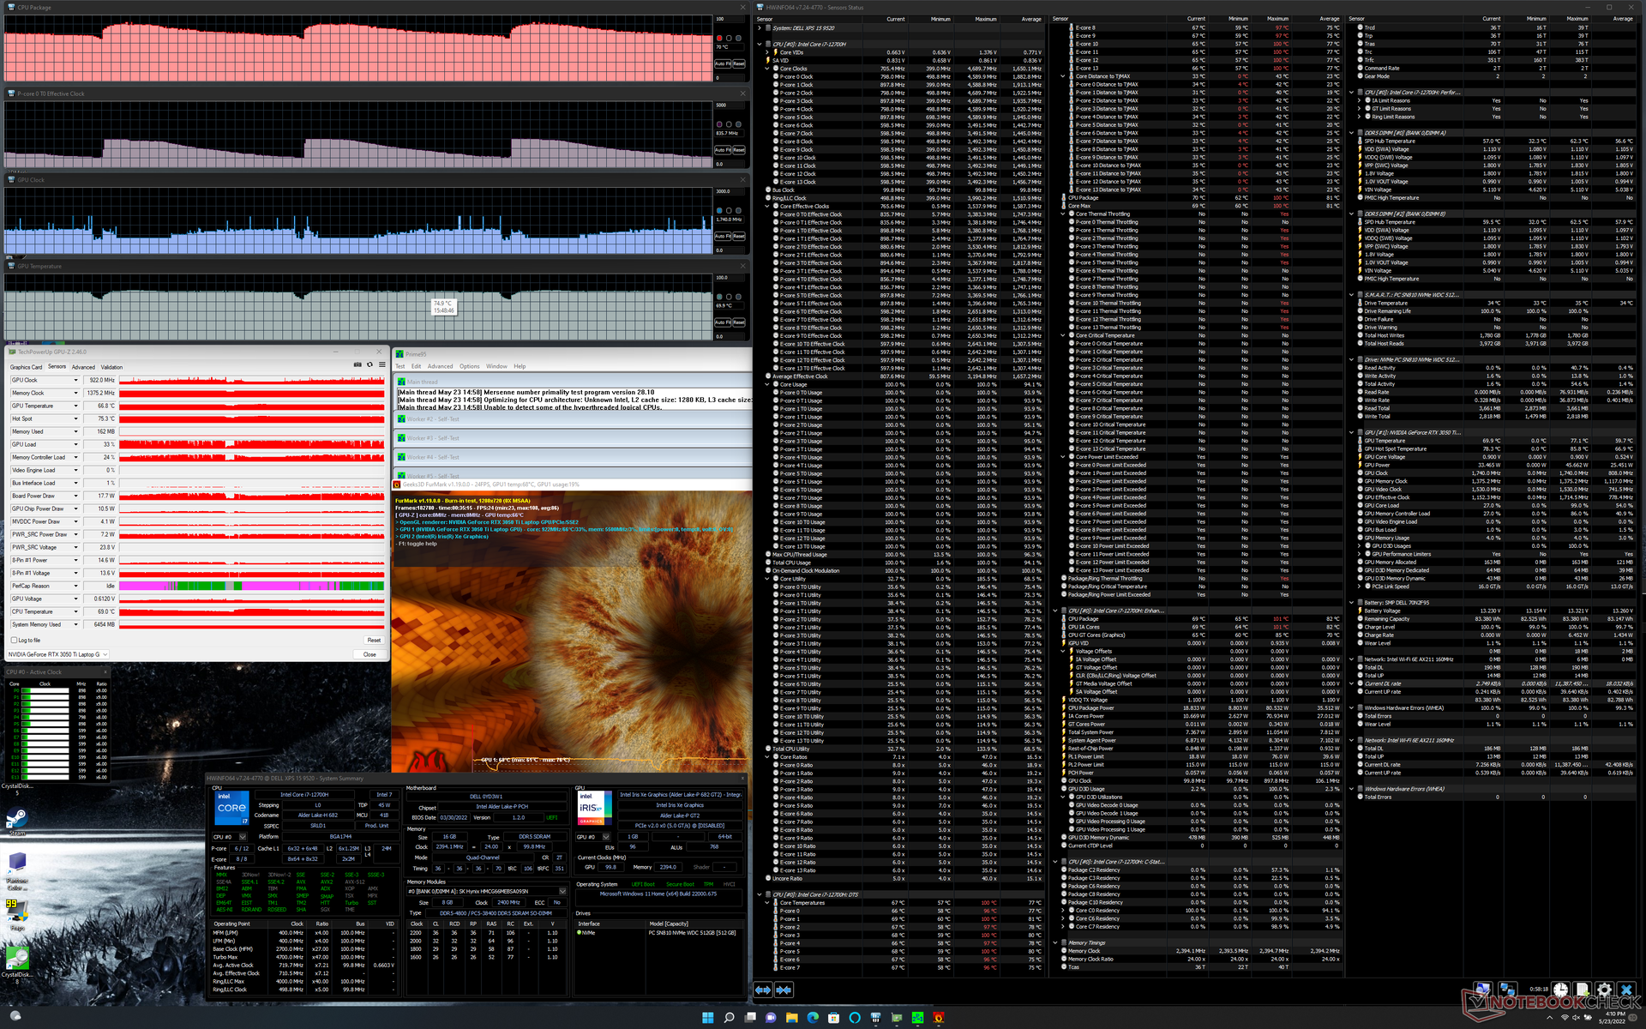Click Auto Fit in CPU Package graph
This screenshot has width=1646, height=1029.
(x=723, y=63)
